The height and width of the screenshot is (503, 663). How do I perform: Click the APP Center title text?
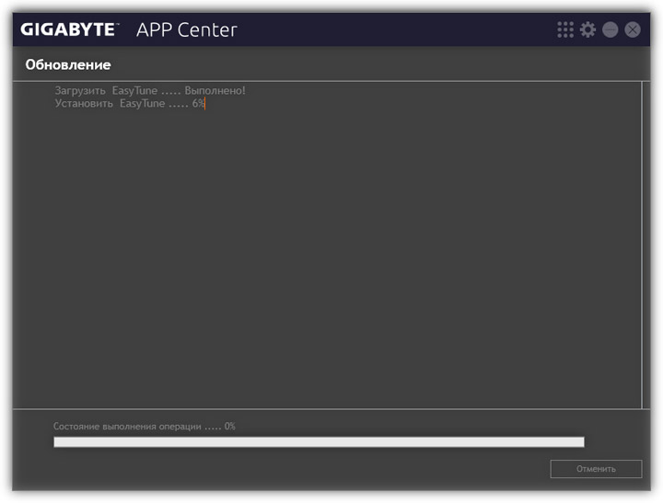186,29
